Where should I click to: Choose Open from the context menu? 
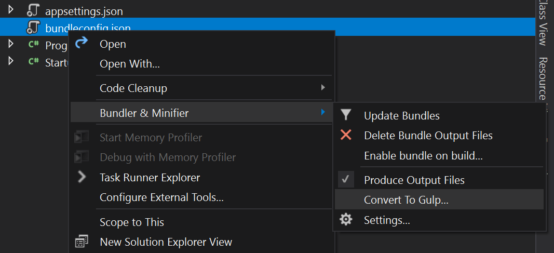point(201,44)
